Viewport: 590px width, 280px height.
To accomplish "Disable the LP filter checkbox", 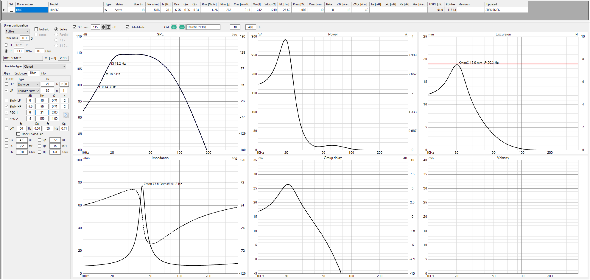I will click(x=6, y=90).
